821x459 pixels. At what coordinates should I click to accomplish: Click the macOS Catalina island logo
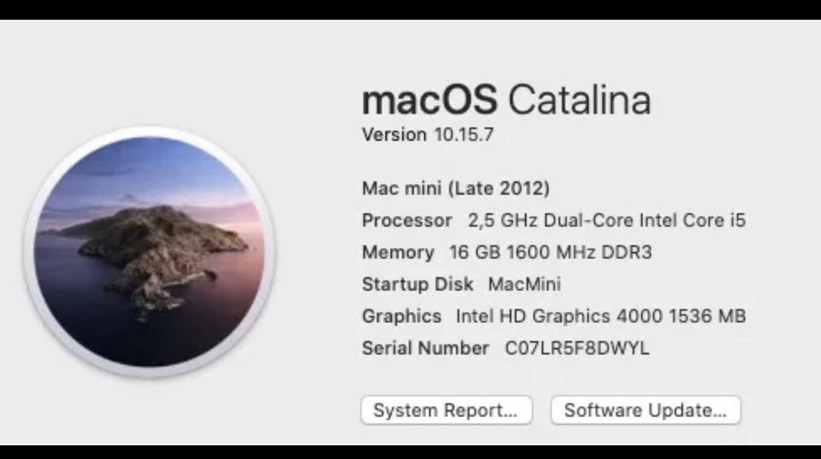pos(150,251)
